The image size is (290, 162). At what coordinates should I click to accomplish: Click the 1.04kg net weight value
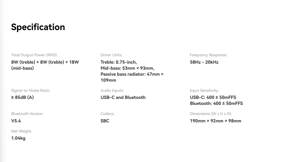point(18,138)
